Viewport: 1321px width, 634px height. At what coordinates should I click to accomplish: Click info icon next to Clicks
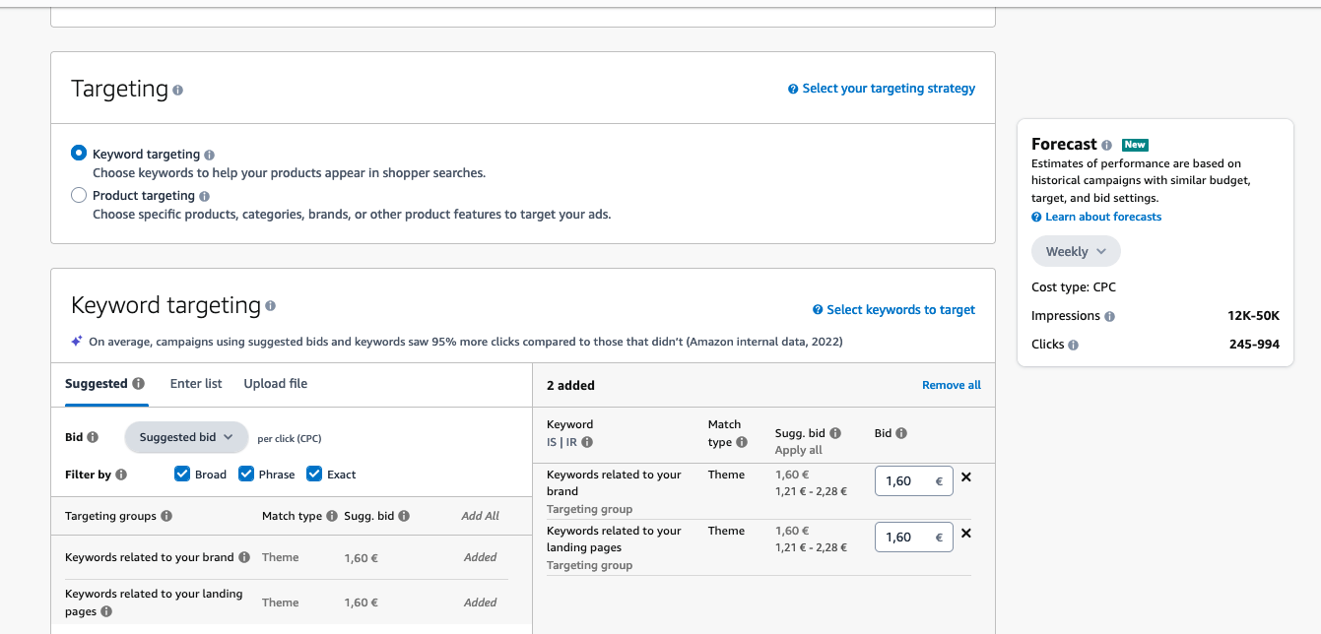click(x=1074, y=345)
